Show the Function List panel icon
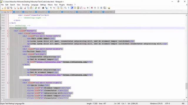Screen dimensions: 188x105 click(x=81, y=8)
